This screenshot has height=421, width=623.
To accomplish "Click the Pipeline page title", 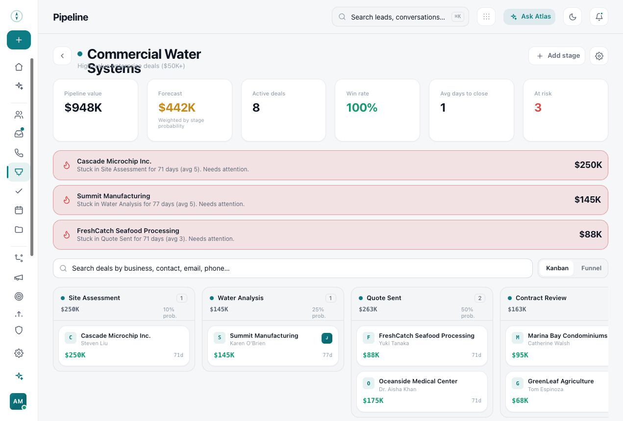I will pos(71,17).
